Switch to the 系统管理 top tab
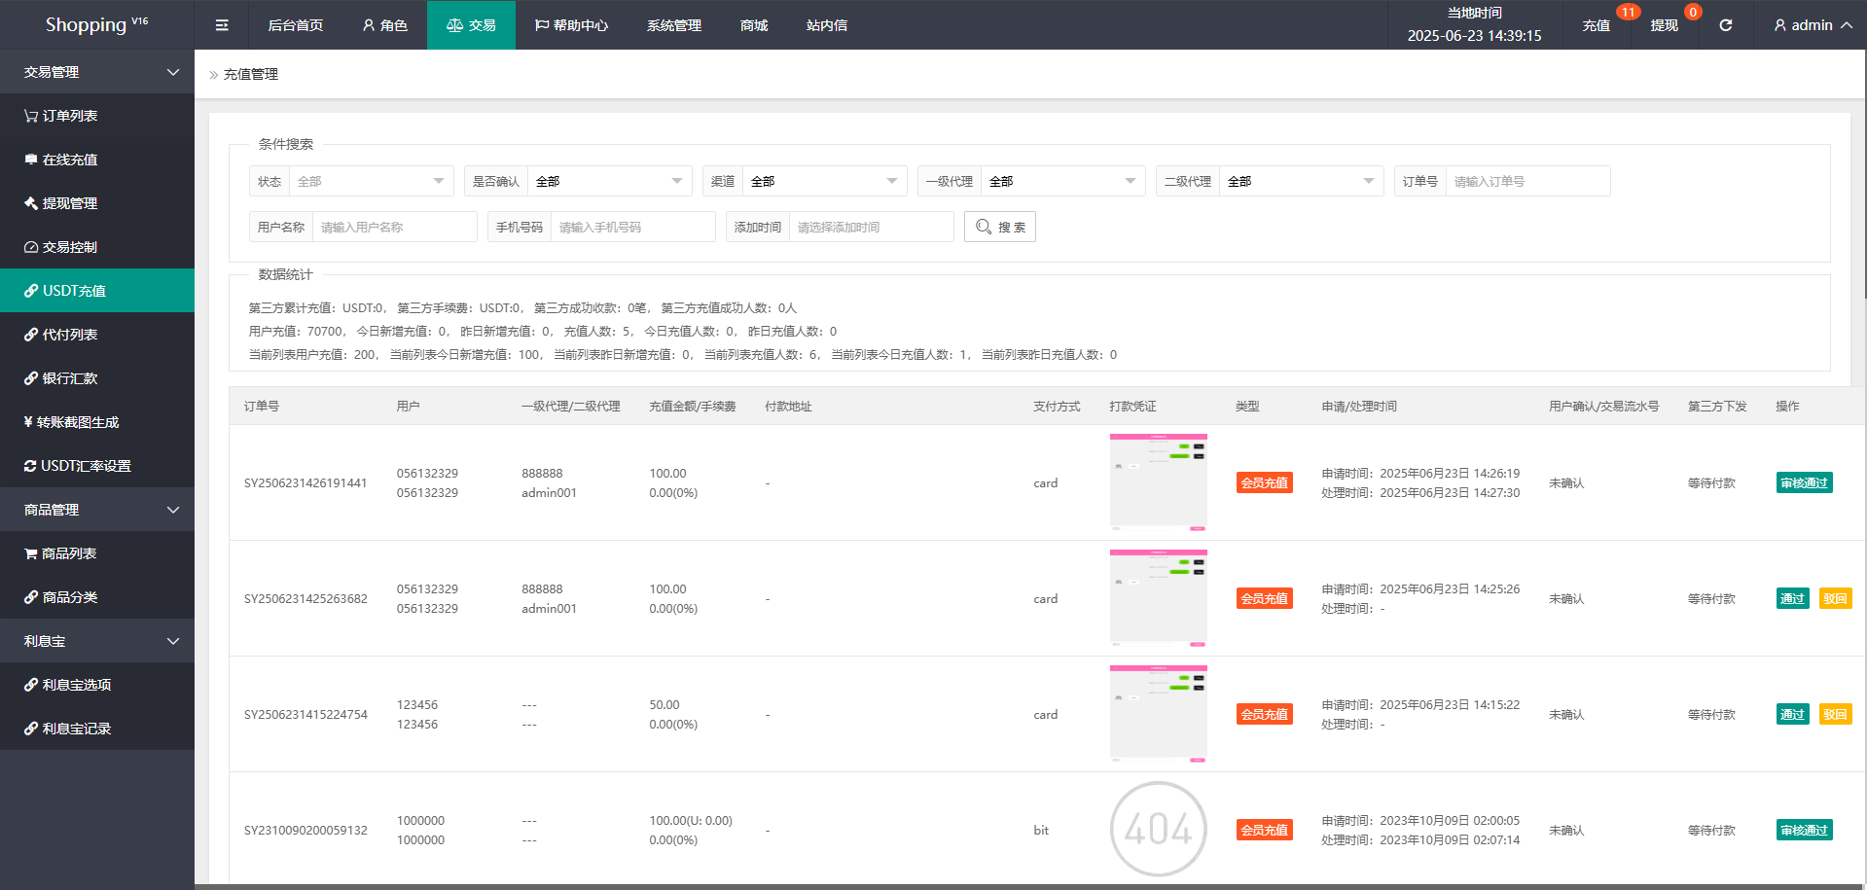 [x=673, y=25]
